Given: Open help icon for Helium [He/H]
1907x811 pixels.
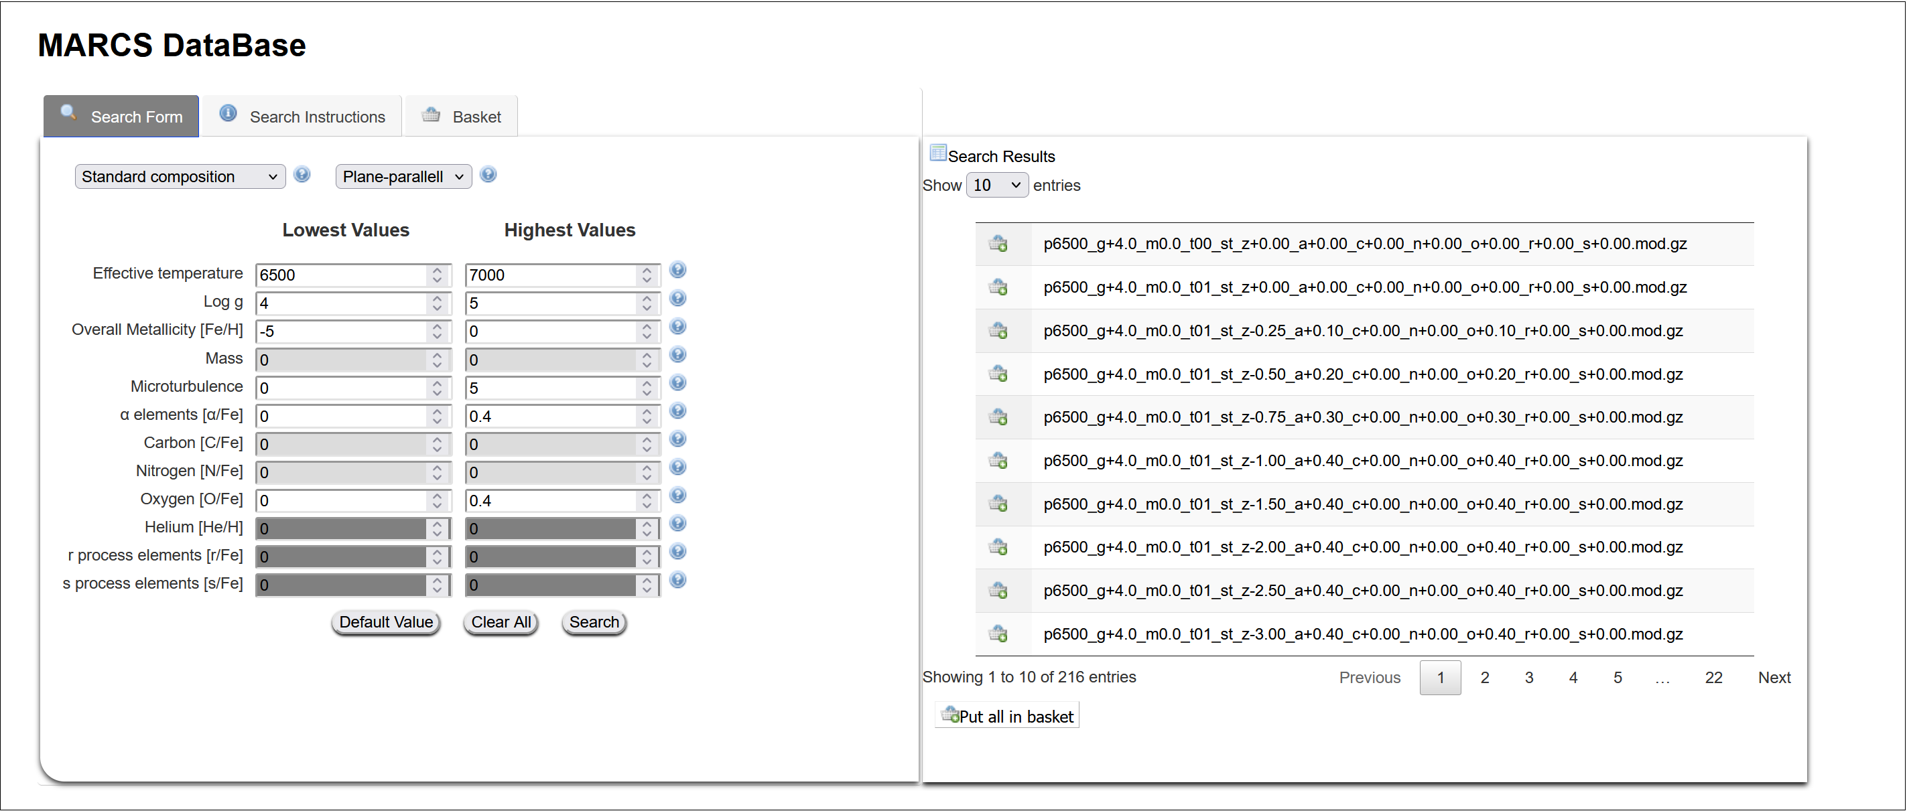Looking at the screenshot, I should tap(677, 523).
